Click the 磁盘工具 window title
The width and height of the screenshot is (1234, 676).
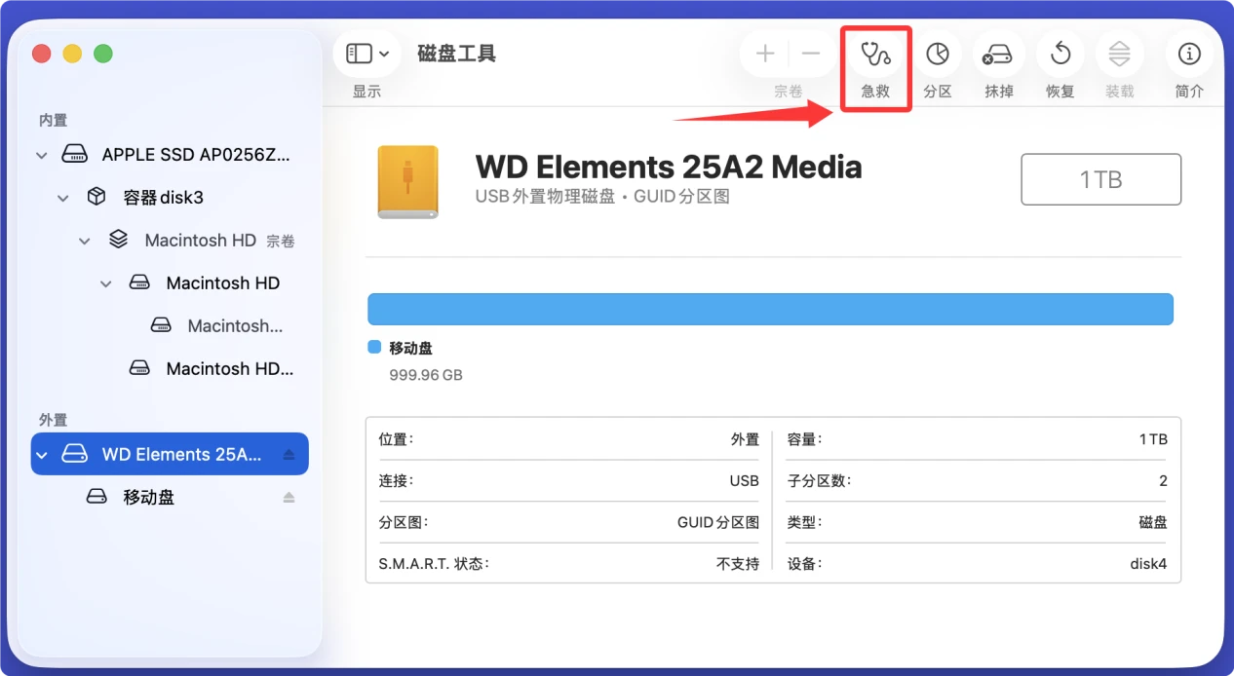click(457, 54)
